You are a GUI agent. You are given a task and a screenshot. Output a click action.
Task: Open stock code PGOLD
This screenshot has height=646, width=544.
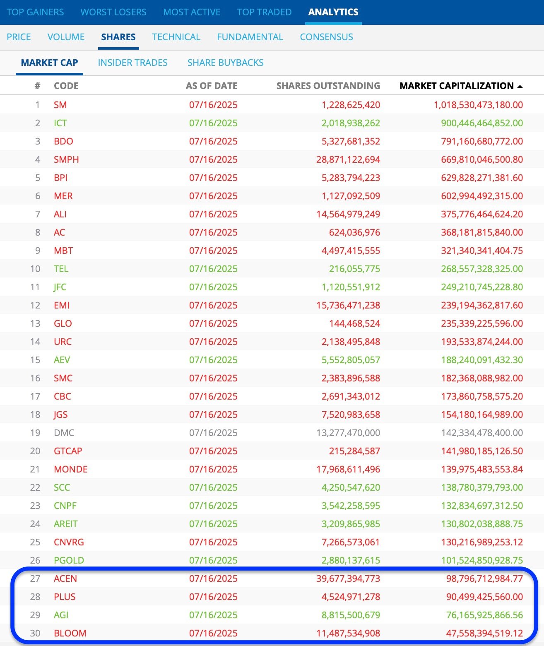[x=69, y=560]
